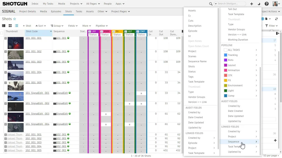Toggle dark mode with the moon icon
Viewport: 282px width, 158px height.
pyautogui.click(x=259, y=4)
